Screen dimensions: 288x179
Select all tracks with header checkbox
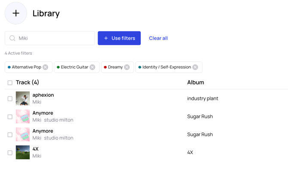10,83
